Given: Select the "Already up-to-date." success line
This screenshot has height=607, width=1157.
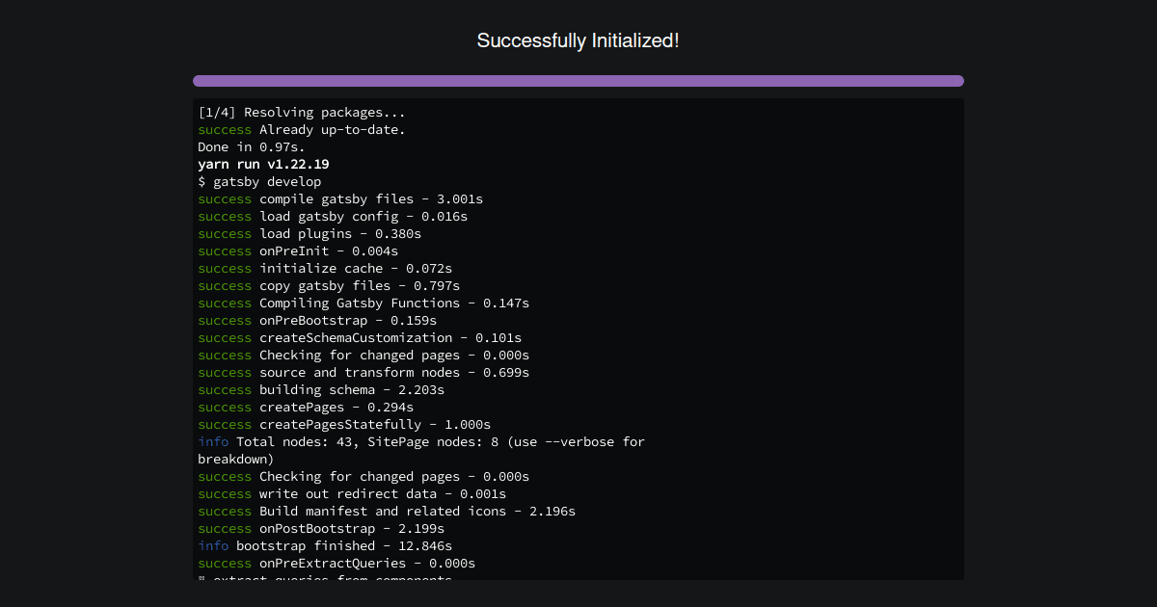Looking at the screenshot, I should pyautogui.click(x=302, y=130).
